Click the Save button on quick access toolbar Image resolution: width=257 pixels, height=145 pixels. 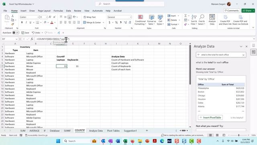pyautogui.click(x=25, y=33)
